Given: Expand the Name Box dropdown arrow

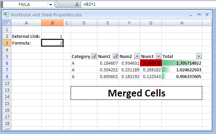Looking at the screenshot, I should [x=50, y=5].
